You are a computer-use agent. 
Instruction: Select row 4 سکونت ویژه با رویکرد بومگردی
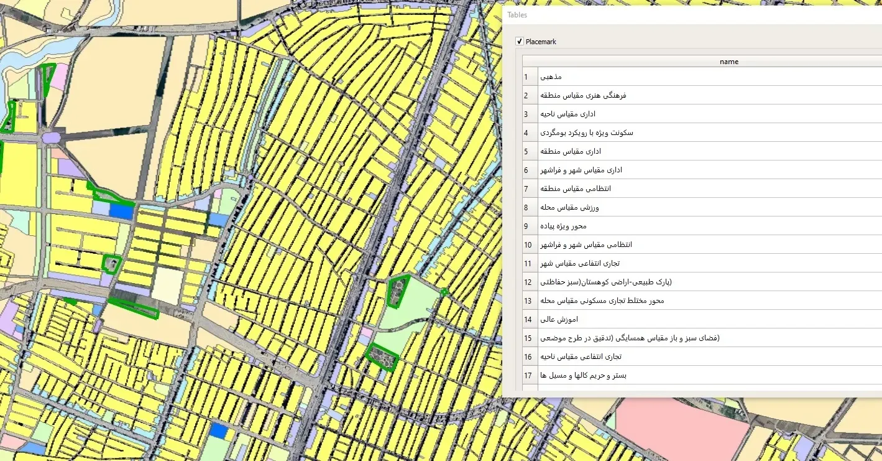684,133
